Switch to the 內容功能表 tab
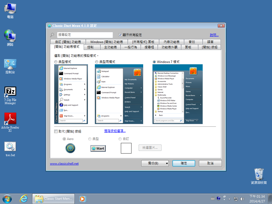Screen dimensions: 272x204 click(x=172, y=42)
